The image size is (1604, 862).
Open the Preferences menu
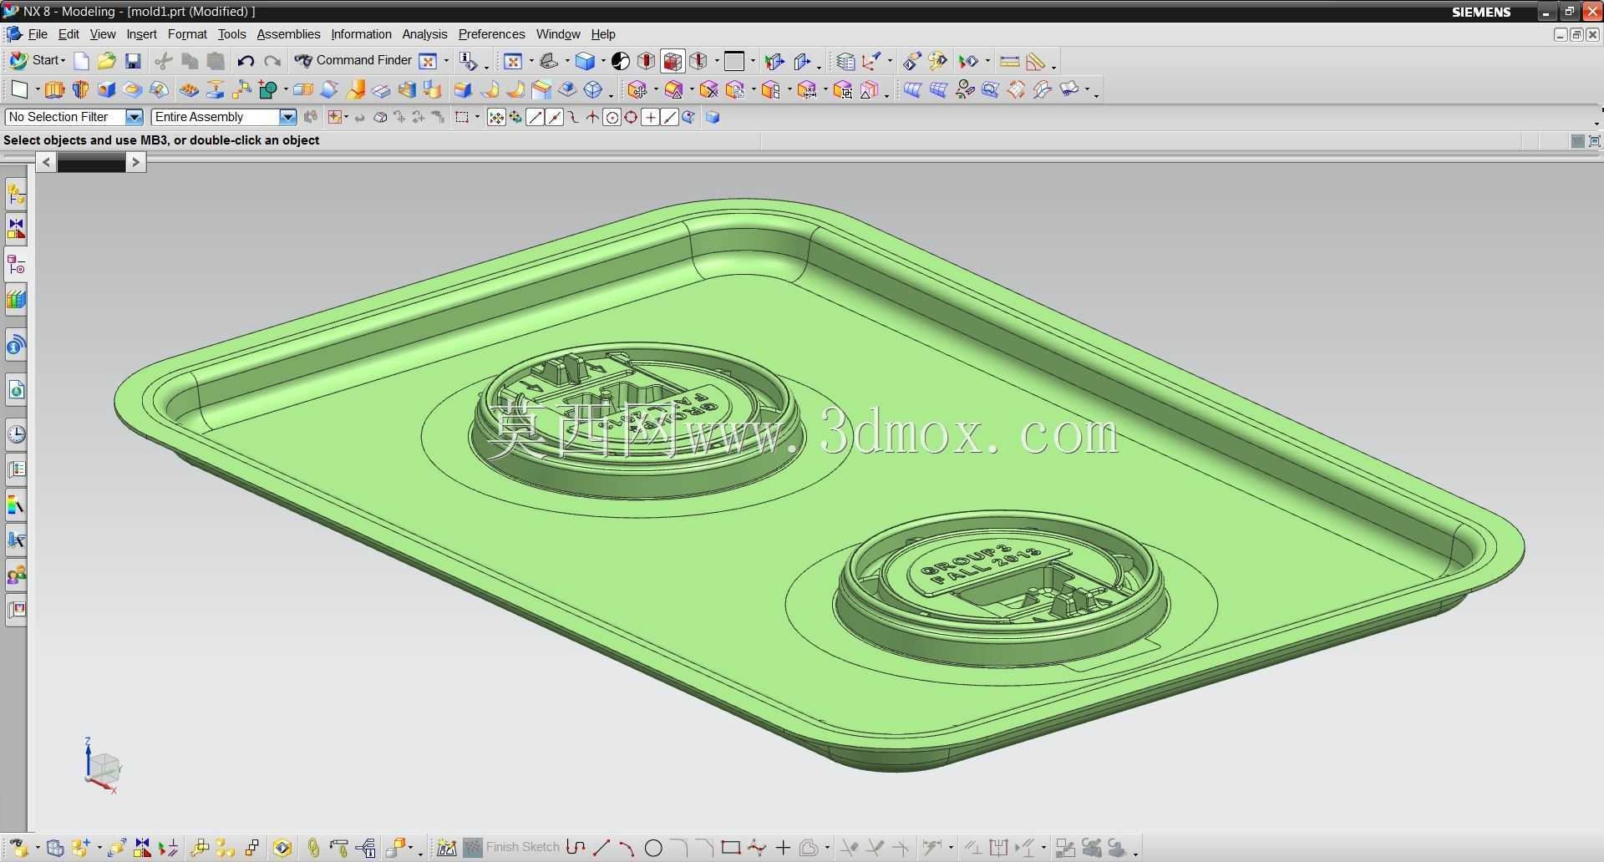(491, 34)
